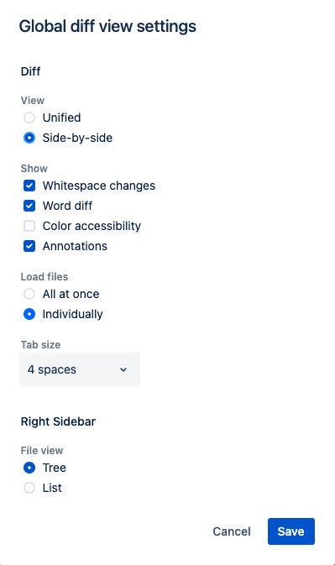Click the '4 spaces' selected value text
Screen dimensions: 335x565
(x=52, y=369)
